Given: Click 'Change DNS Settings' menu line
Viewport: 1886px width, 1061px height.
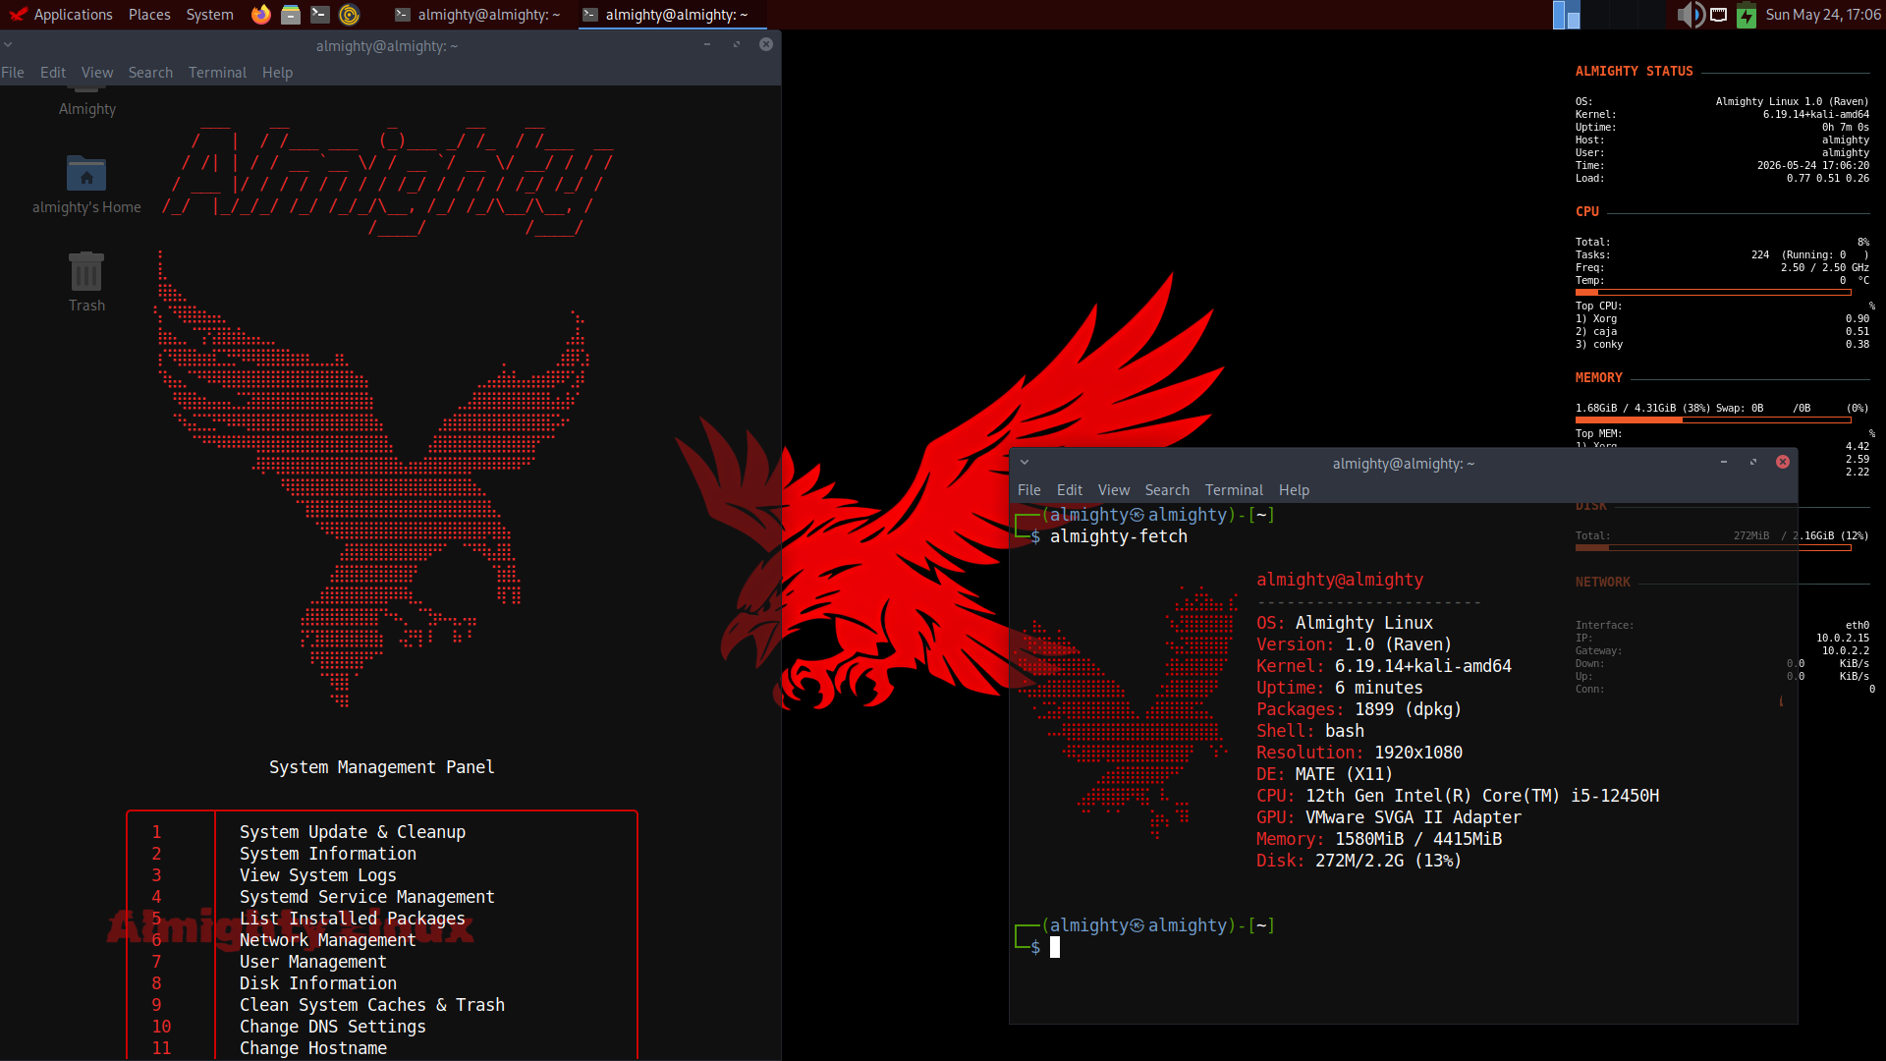Looking at the screenshot, I should [x=333, y=1027].
